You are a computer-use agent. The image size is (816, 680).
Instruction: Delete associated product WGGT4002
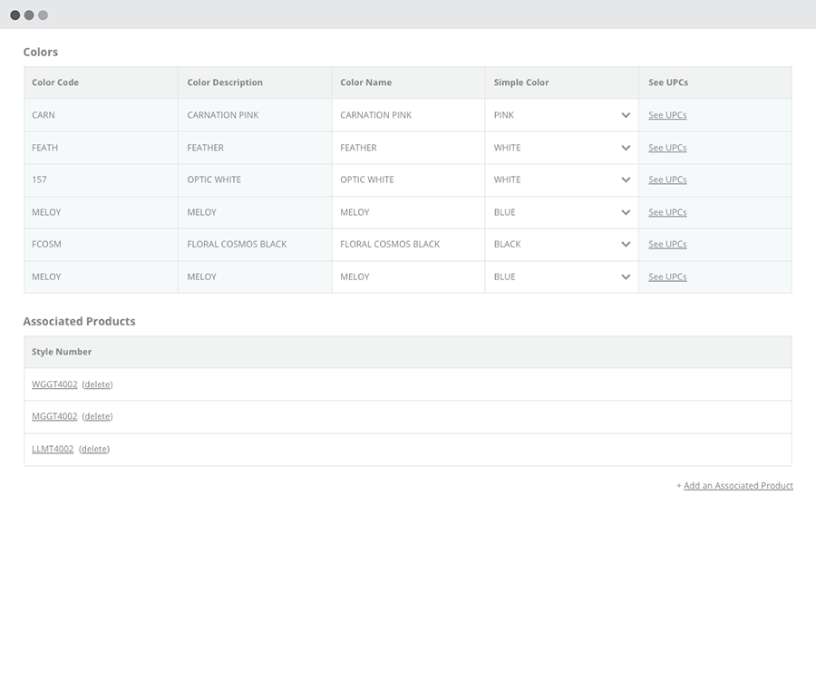coord(97,384)
